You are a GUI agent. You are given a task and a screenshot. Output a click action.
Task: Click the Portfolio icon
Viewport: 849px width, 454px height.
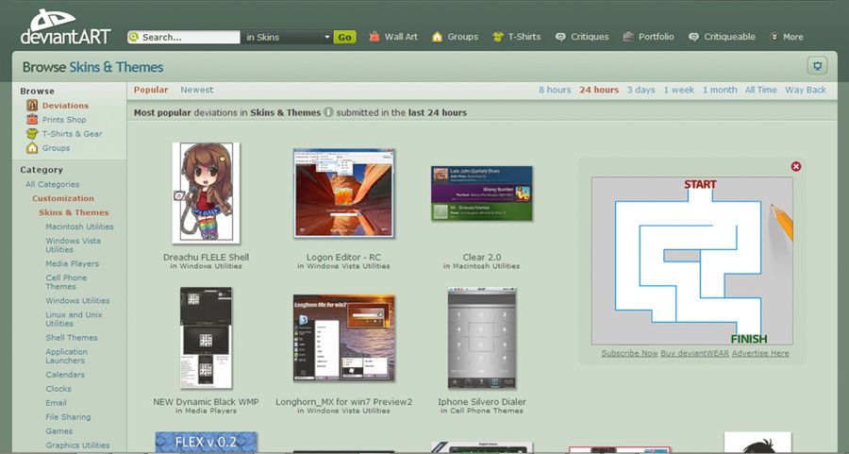(x=628, y=37)
